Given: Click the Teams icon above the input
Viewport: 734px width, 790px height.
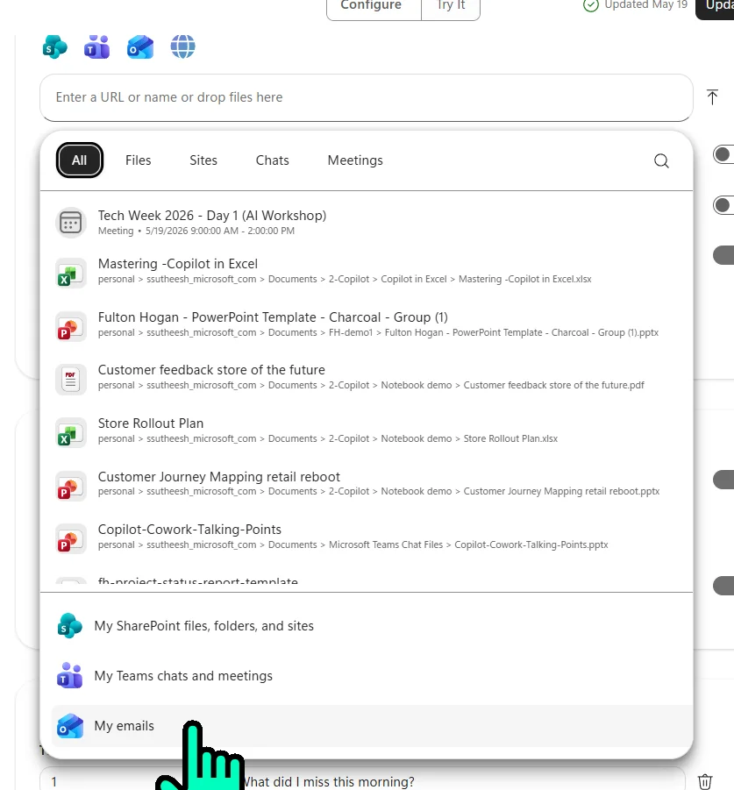Looking at the screenshot, I should coord(96,46).
